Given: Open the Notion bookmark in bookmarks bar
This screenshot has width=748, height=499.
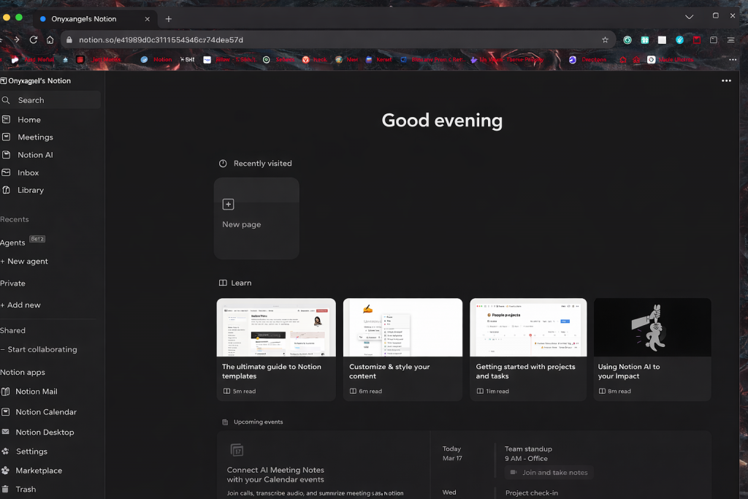Looking at the screenshot, I should [156, 60].
